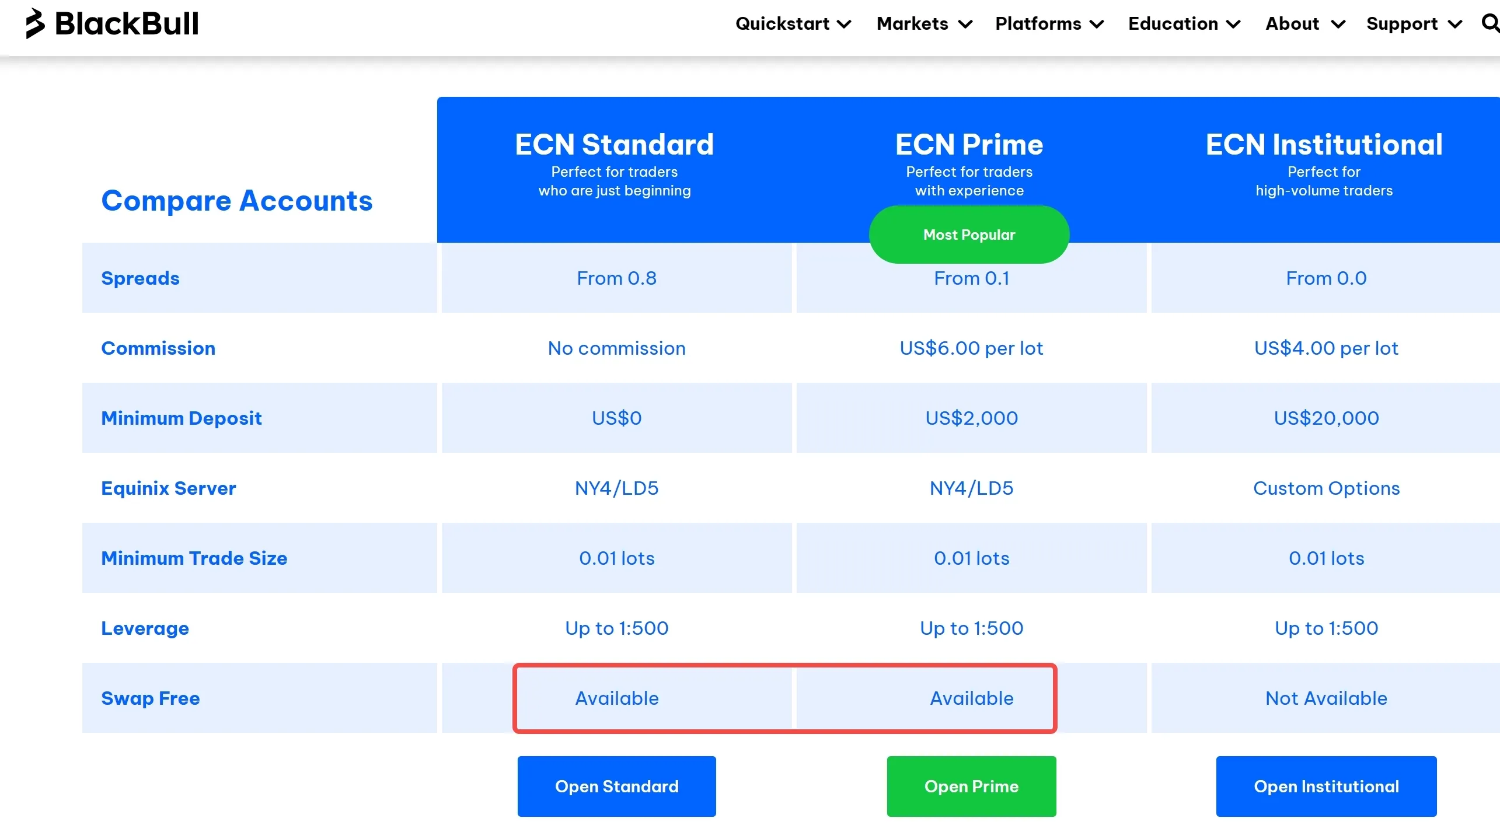Open the search icon
This screenshot has width=1500, height=832.
[x=1489, y=24]
